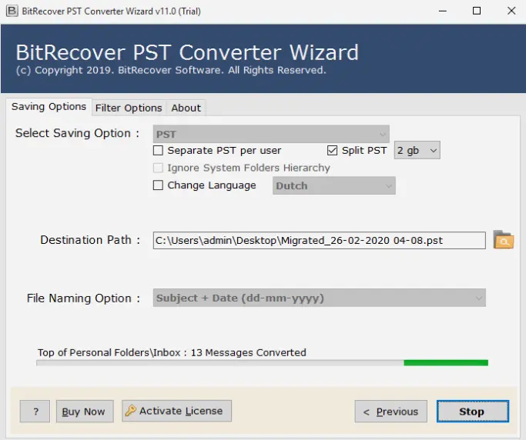Go back with the Previous button

pos(390,412)
